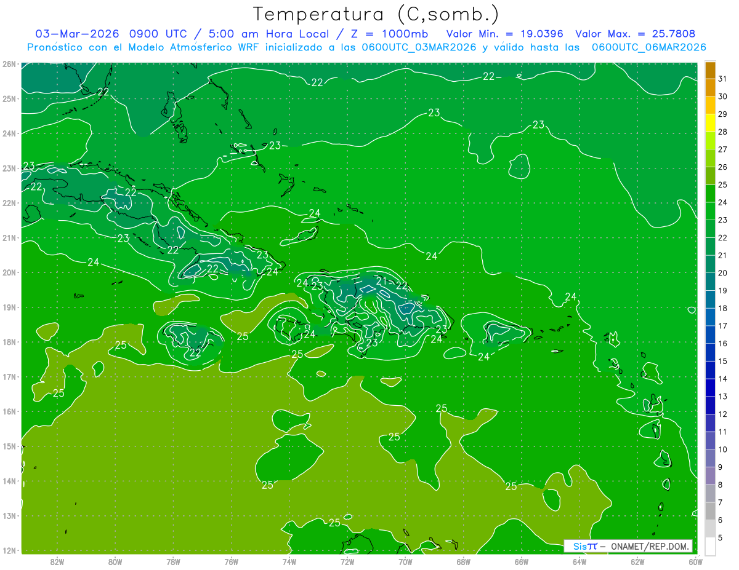The height and width of the screenshot is (570, 739).
Task: Pick the dark blue swatch between 13 and 14
Action: tap(710, 387)
